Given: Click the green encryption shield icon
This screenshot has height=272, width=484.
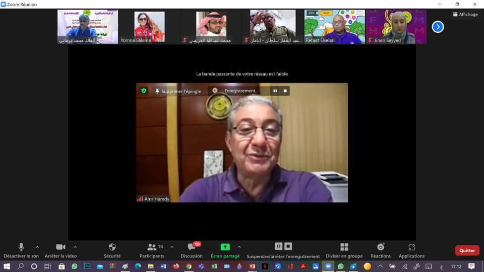Looking at the screenshot, I should [144, 91].
